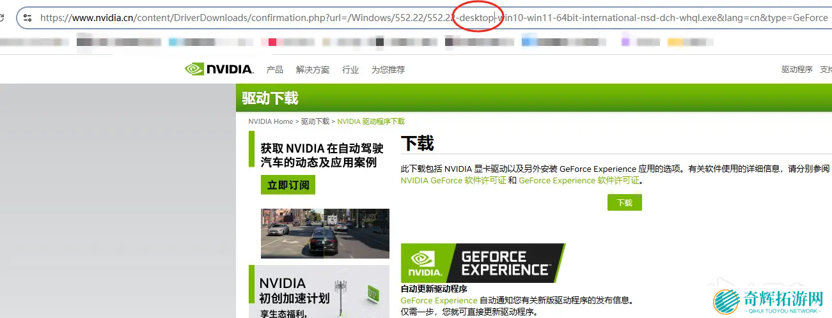Open the 解决方案 navigation menu

(313, 70)
